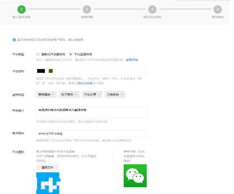The image size is (234, 194).
Task: Remove the 电子商务 tag using its x
Action: [x=76, y=94]
